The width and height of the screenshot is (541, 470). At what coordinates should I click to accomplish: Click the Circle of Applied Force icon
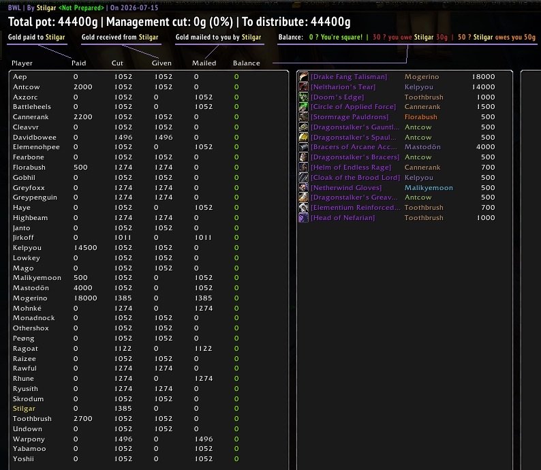(304, 107)
